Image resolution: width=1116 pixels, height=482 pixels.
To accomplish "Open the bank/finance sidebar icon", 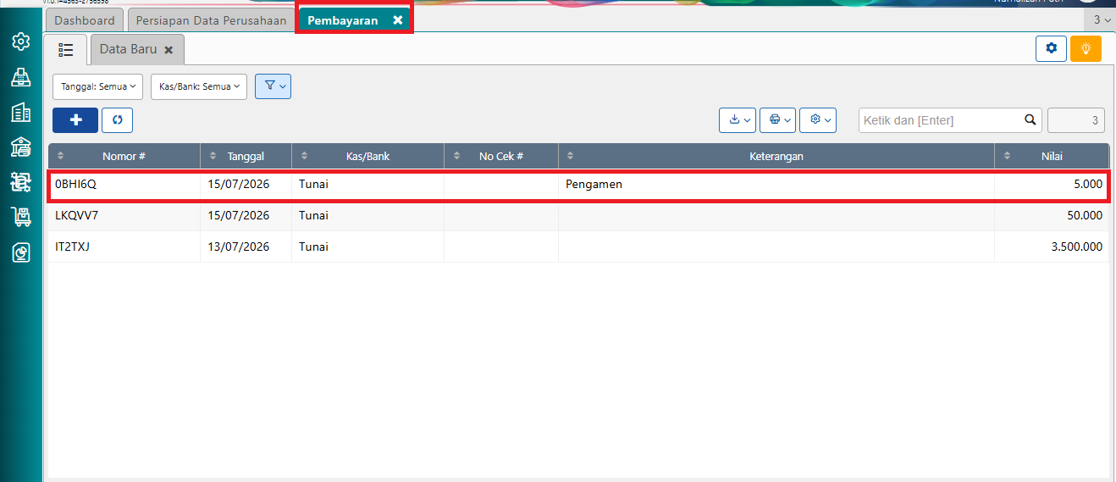I will pyautogui.click(x=20, y=147).
